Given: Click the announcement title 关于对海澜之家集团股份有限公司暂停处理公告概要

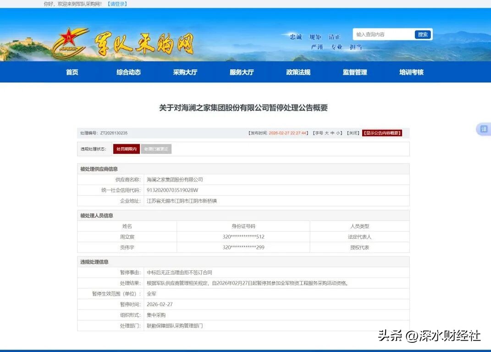Looking at the screenshot, I should pos(243,108).
